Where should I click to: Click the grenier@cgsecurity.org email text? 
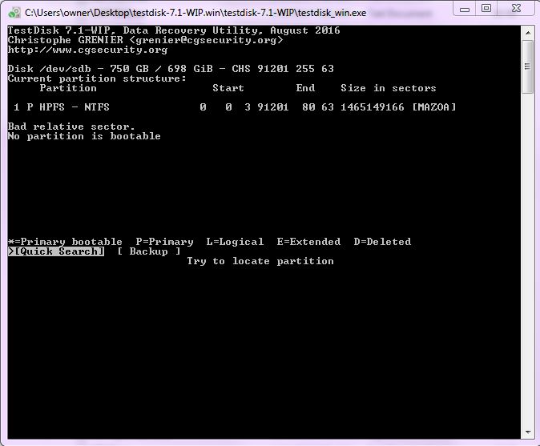pyautogui.click(x=206, y=40)
